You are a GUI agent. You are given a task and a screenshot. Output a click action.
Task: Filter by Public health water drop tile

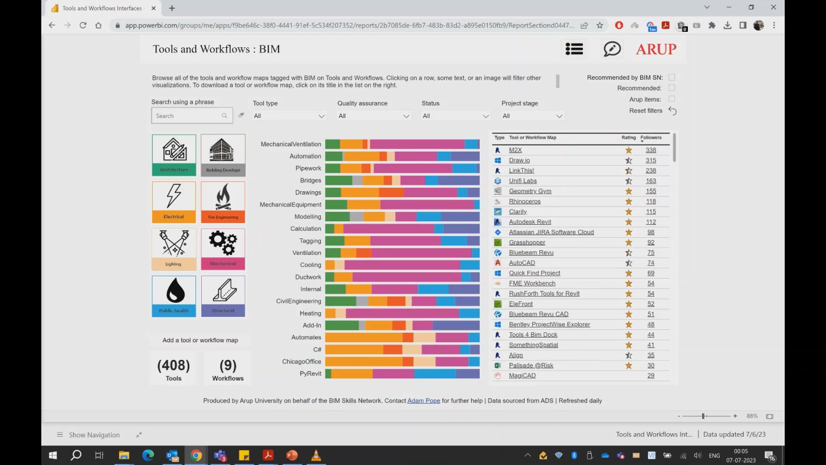pos(173,296)
